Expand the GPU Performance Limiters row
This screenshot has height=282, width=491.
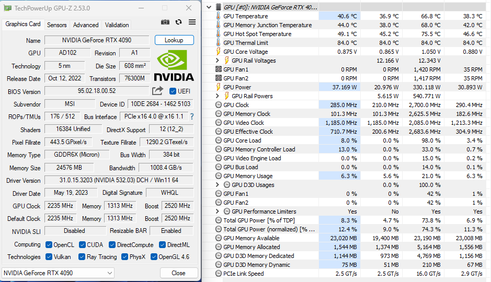click(218, 211)
